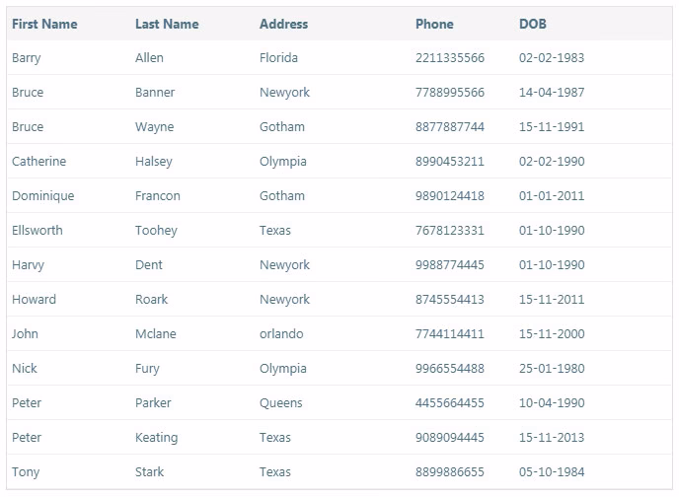Select the Francon last name cell
Image resolution: width=679 pixels, height=497 pixels.
click(x=158, y=196)
